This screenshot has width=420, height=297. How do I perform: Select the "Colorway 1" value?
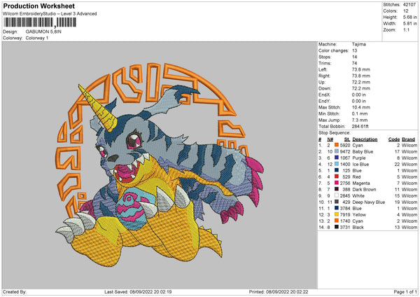[x=37, y=38]
